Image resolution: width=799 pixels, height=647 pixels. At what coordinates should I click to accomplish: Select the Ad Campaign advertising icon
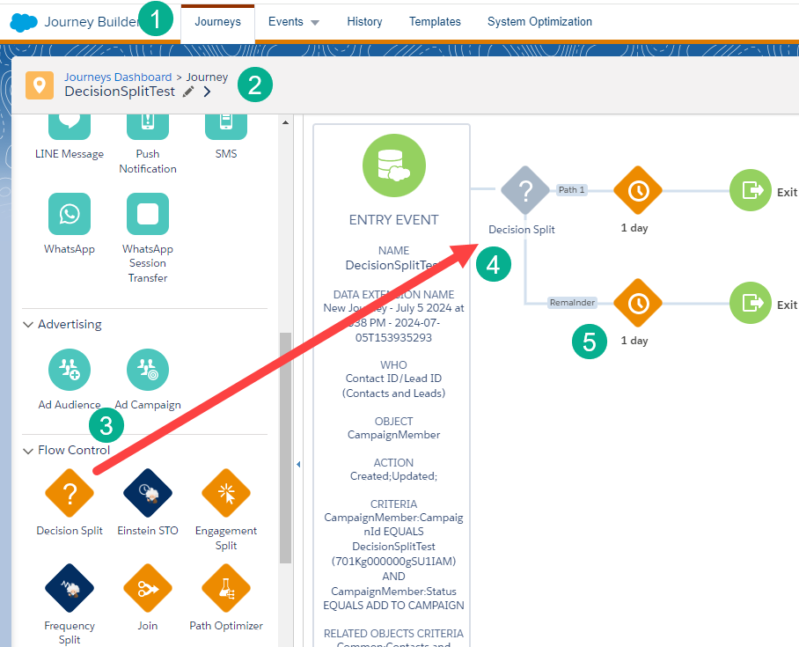[147, 370]
